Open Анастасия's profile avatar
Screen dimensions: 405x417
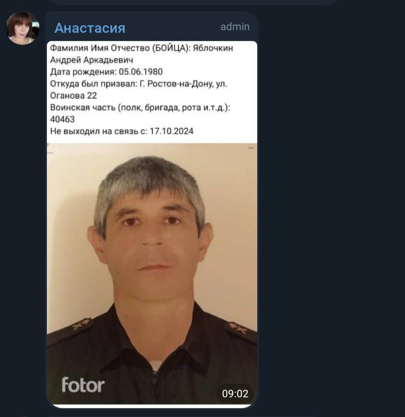tap(22, 28)
